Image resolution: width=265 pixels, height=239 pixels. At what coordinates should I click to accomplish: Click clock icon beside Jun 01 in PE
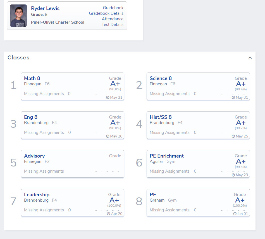point(235,214)
